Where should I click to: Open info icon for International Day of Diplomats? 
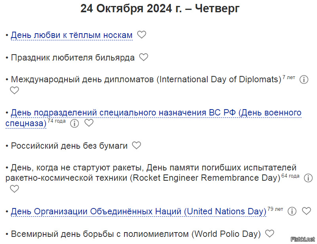tap(304, 79)
